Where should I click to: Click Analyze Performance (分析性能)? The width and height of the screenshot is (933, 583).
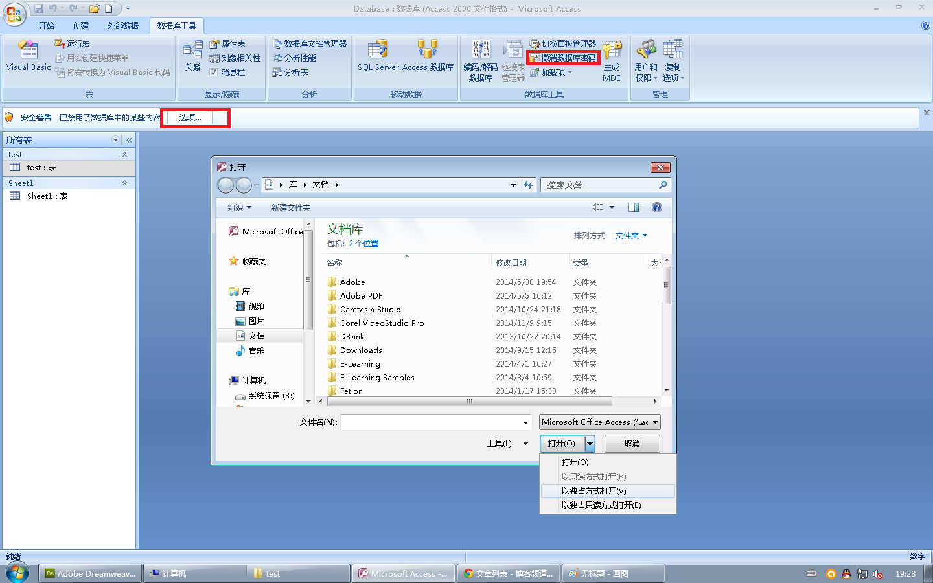pos(294,58)
